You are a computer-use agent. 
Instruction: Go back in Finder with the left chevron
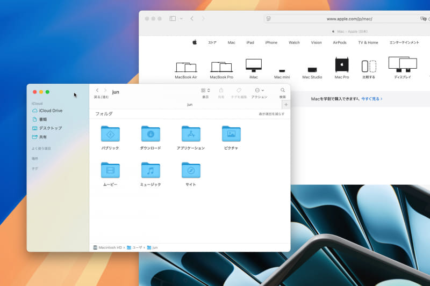[97, 90]
